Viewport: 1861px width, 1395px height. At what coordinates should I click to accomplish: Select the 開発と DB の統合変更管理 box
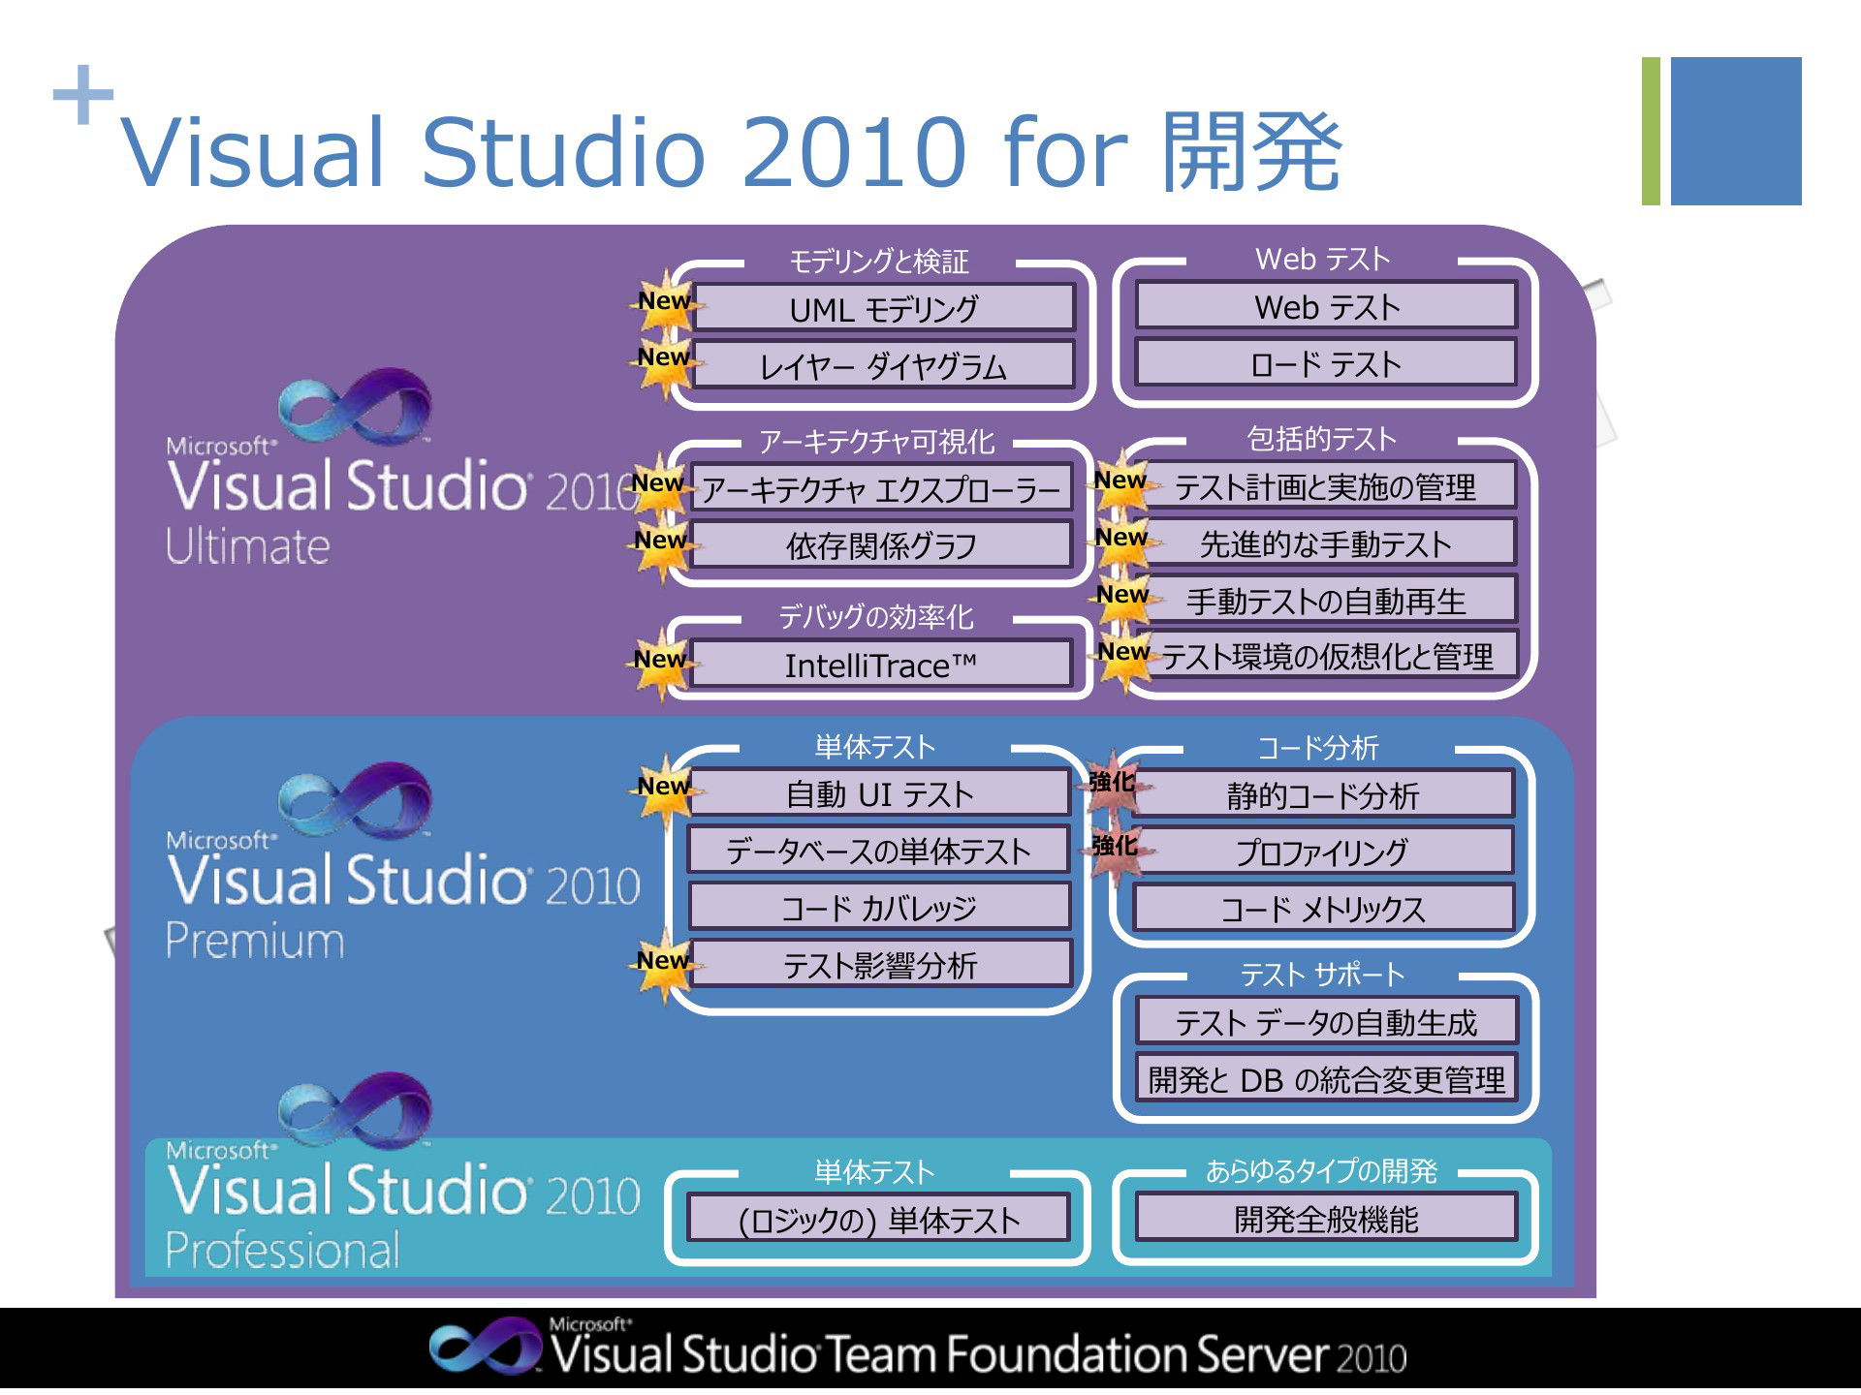(1327, 1079)
